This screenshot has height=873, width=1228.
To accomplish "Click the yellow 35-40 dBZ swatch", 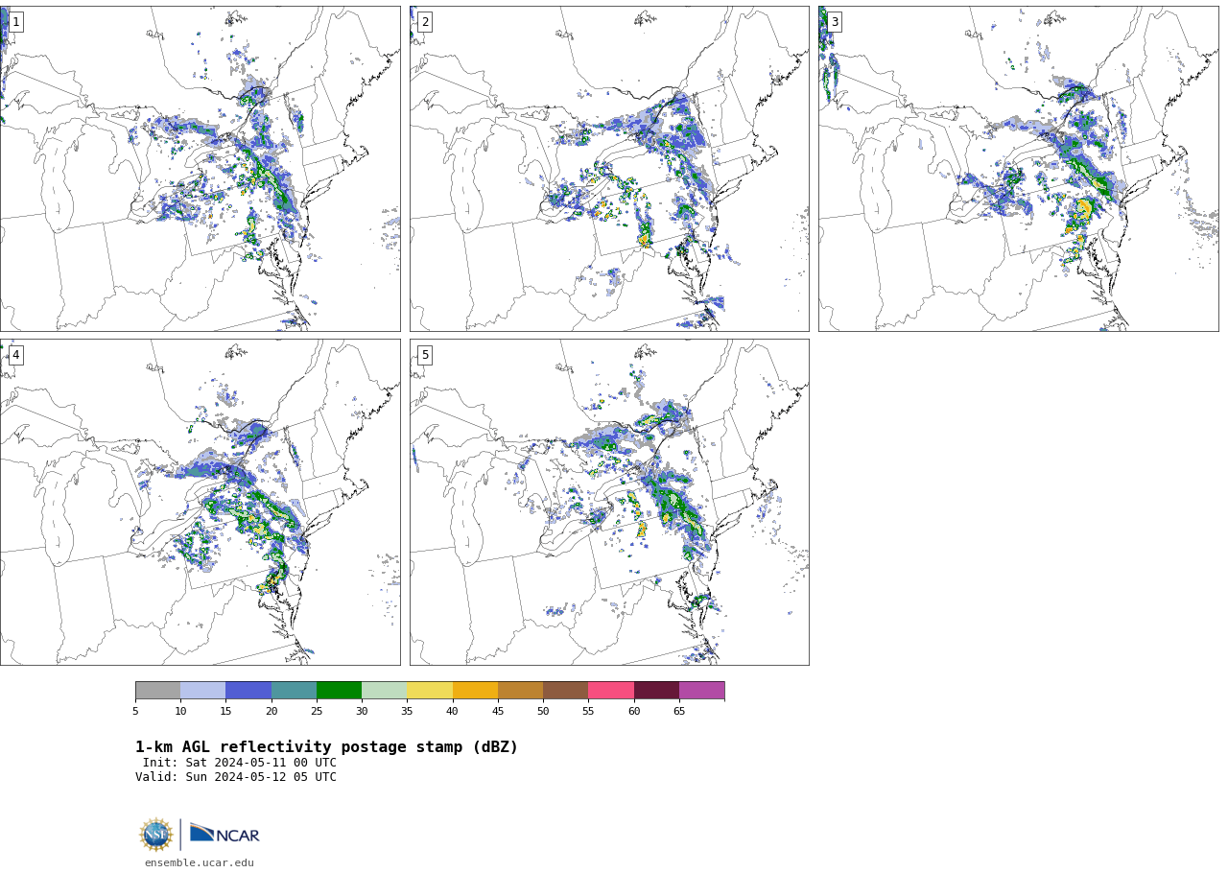I will (430, 691).
